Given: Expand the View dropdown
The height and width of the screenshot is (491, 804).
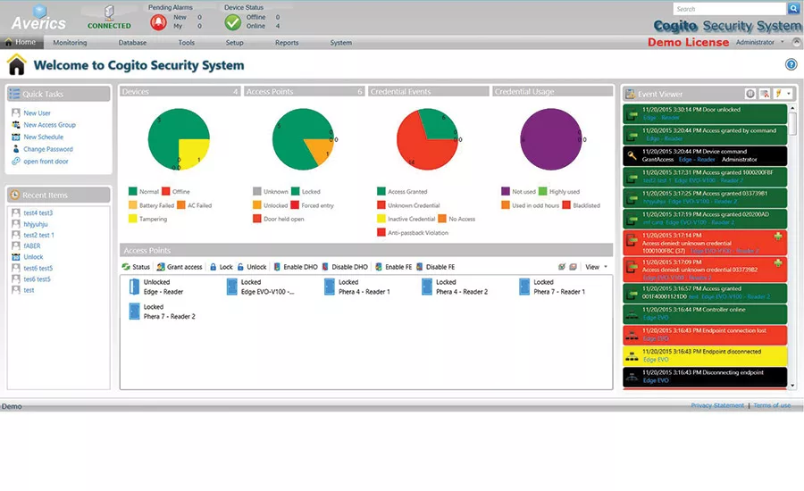Looking at the screenshot, I should point(597,267).
